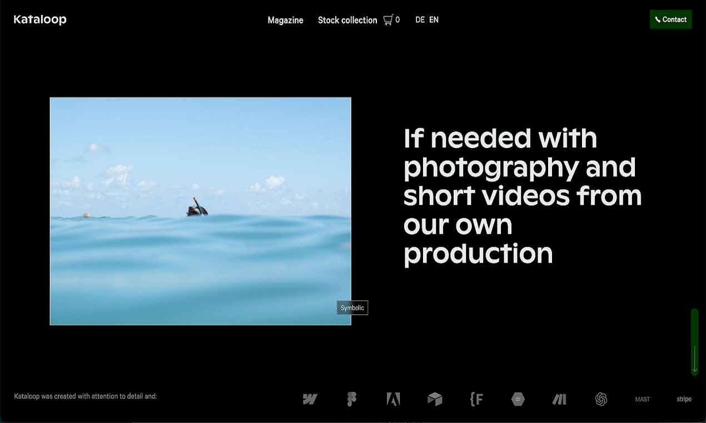Click the Symbolic label on the image

coord(352,308)
